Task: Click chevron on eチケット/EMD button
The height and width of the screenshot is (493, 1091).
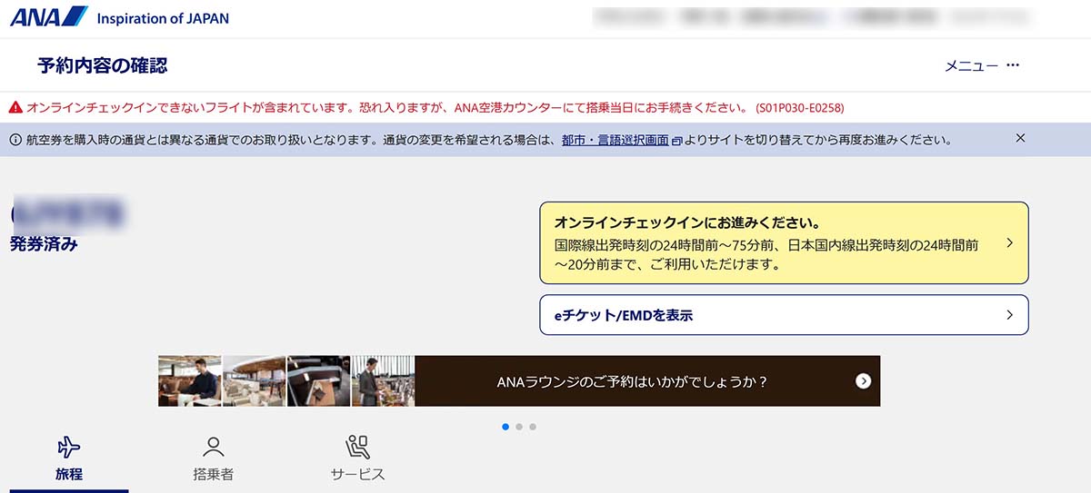Action: tap(1009, 315)
